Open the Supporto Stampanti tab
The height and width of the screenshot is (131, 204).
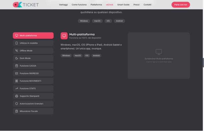(33, 96)
